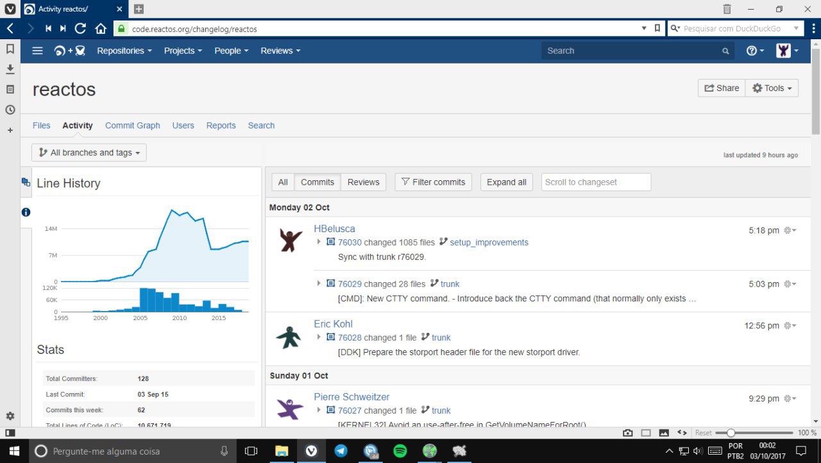Open the People dropdown menu
The height and width of the screenshot is (463, 821).
pyautogui.click(x=232, y=51)
